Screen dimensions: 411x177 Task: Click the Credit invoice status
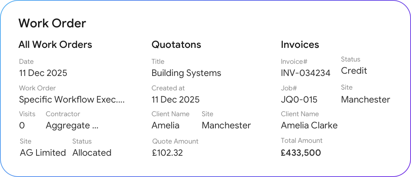coord(354,71)
